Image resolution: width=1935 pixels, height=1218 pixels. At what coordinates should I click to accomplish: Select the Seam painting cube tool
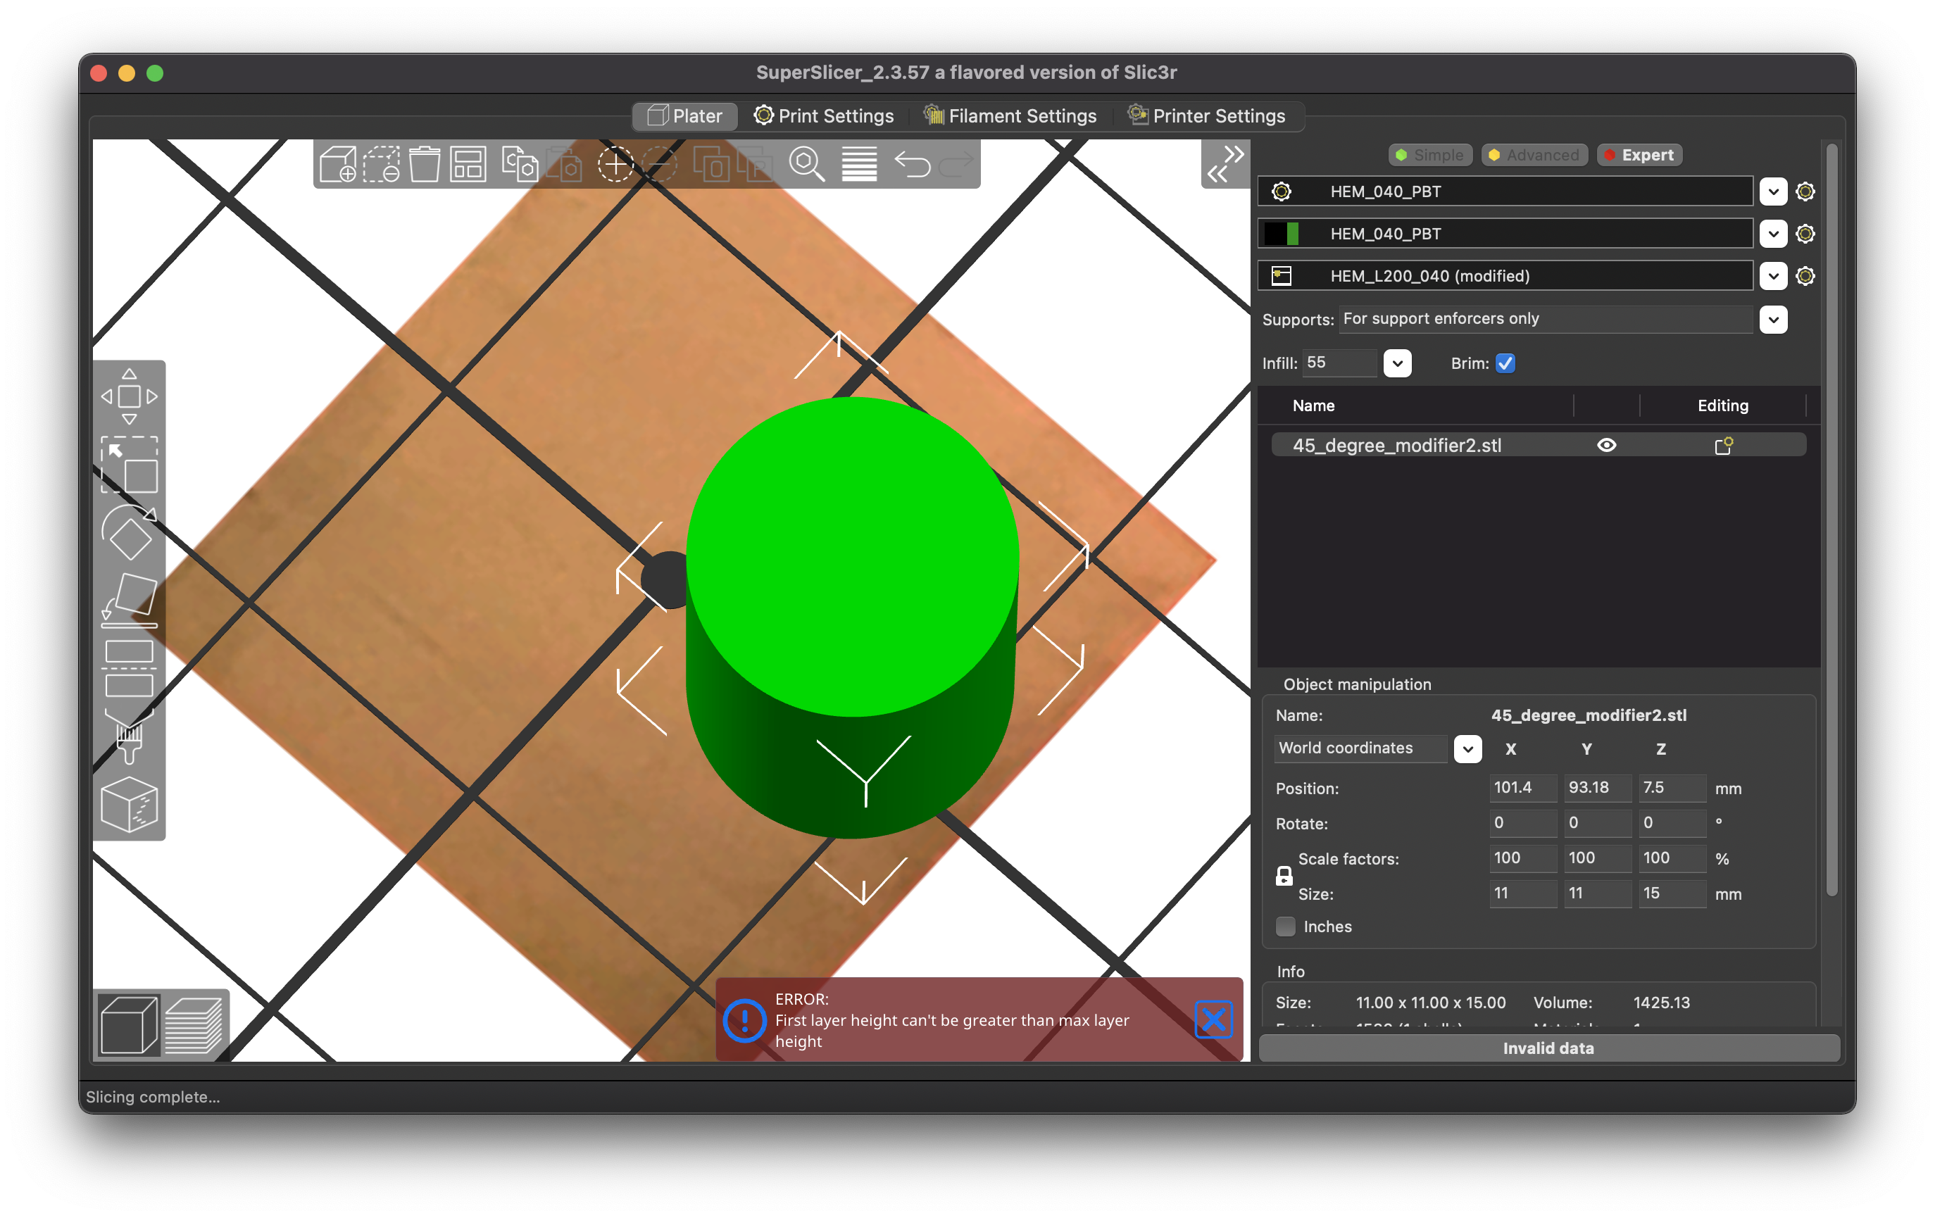coord(130,803)
